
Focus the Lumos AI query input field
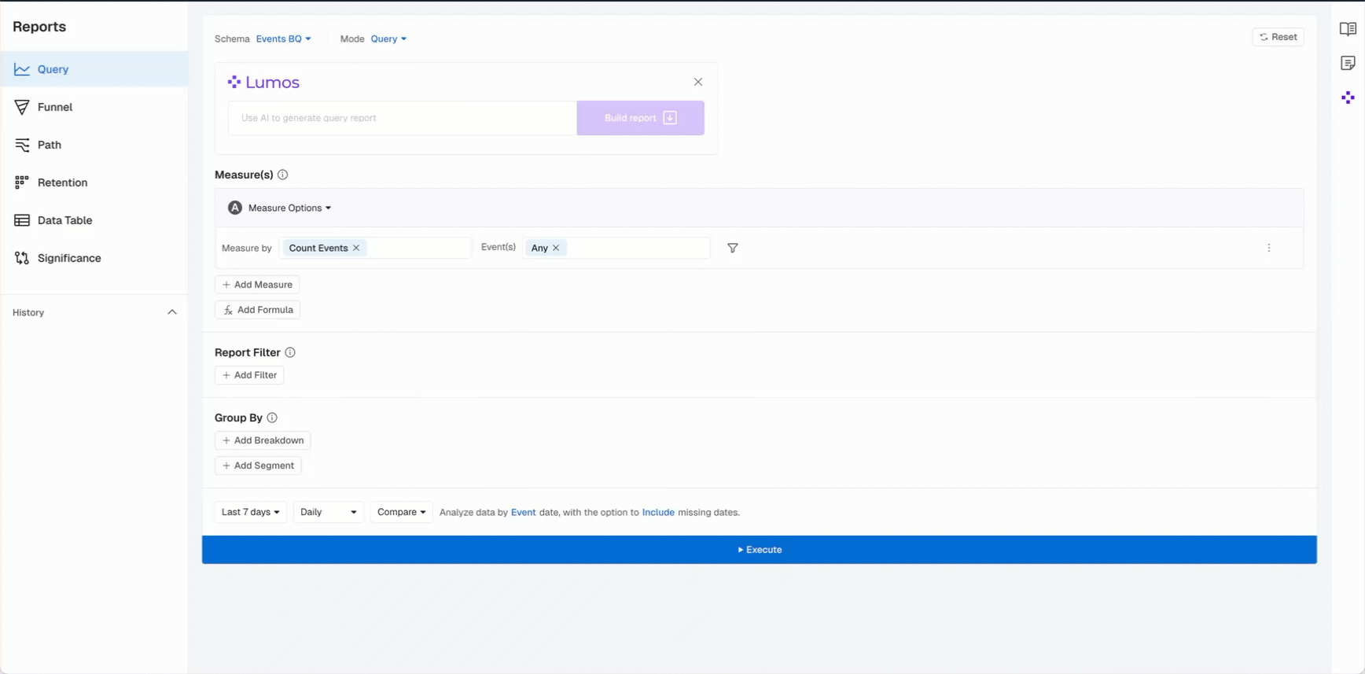click(x=403, y=118)
